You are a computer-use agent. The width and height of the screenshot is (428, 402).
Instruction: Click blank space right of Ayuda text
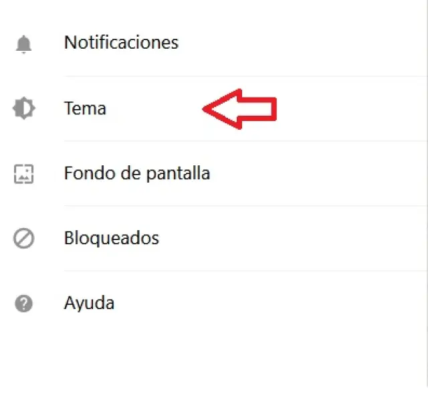point(270,303)
